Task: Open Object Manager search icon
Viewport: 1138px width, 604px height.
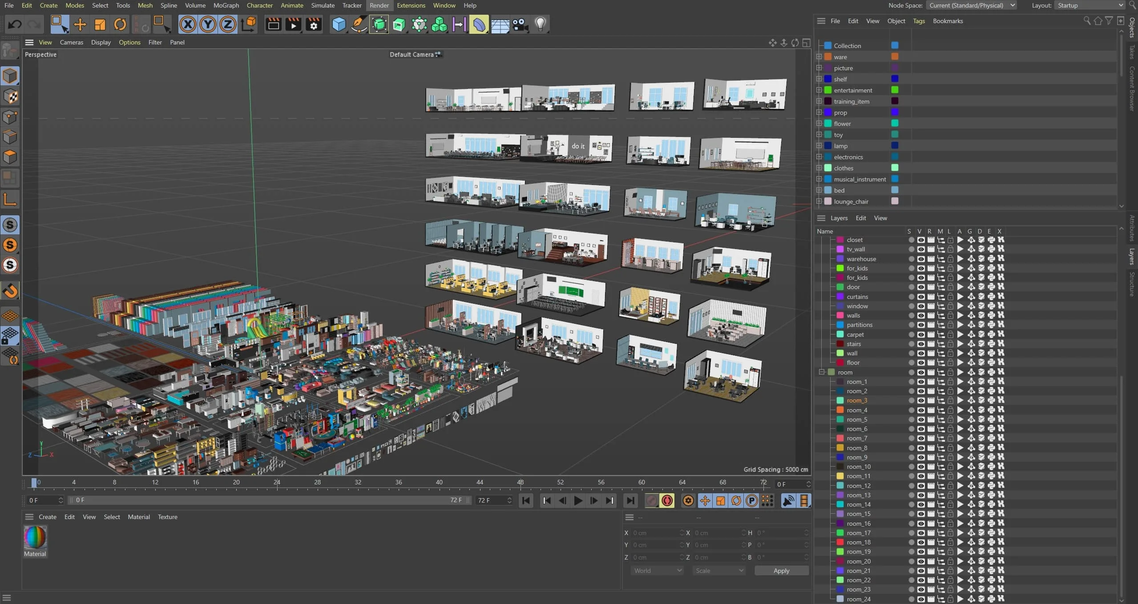Action: [x=1087, y=21]
